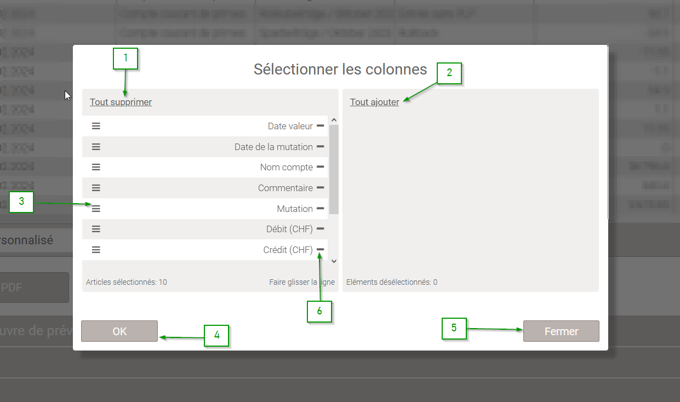Select the Crédit (CHF) label

pyautogui.click(x=288, y=250)
